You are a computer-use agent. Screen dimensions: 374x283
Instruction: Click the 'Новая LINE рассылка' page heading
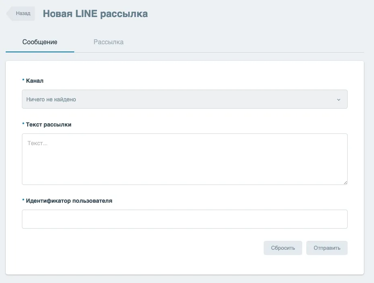pos(95,14)
